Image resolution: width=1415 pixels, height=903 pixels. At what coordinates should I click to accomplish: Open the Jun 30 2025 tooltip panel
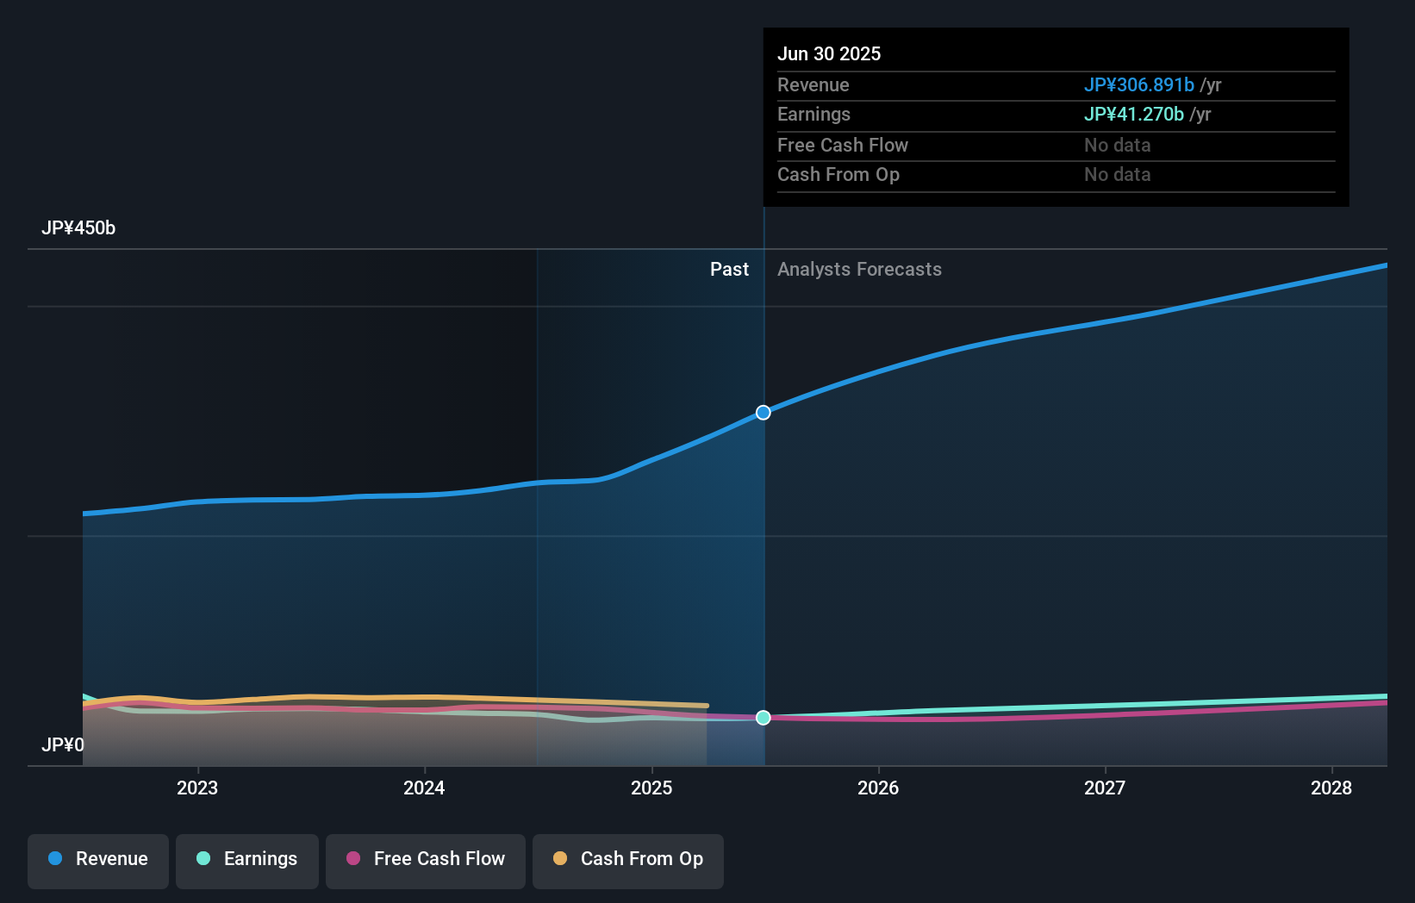point(1056,116)
